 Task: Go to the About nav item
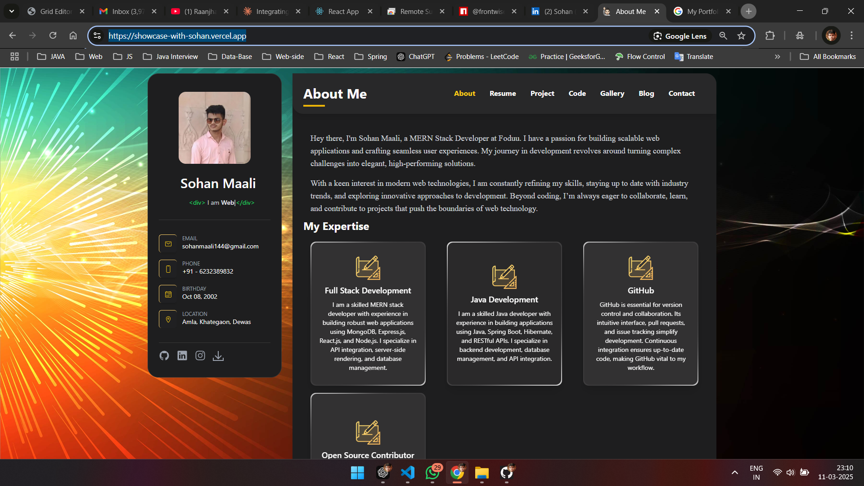(464, 94)
